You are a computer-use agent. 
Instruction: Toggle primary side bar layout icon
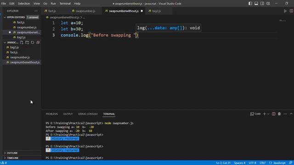coord(250,4)
